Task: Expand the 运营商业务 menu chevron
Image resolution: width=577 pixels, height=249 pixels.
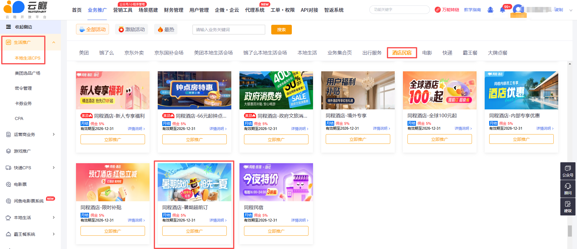Action: coord(54,134)
